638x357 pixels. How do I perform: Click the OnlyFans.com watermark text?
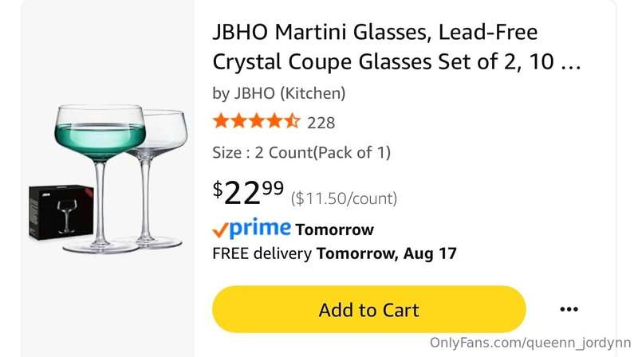pyautogui.click(x=530, y=343)
